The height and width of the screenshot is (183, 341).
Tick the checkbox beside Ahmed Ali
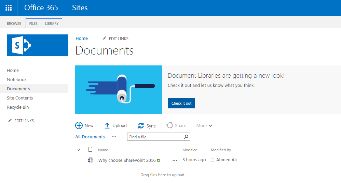pyautogui.click(x=213, y=160)
